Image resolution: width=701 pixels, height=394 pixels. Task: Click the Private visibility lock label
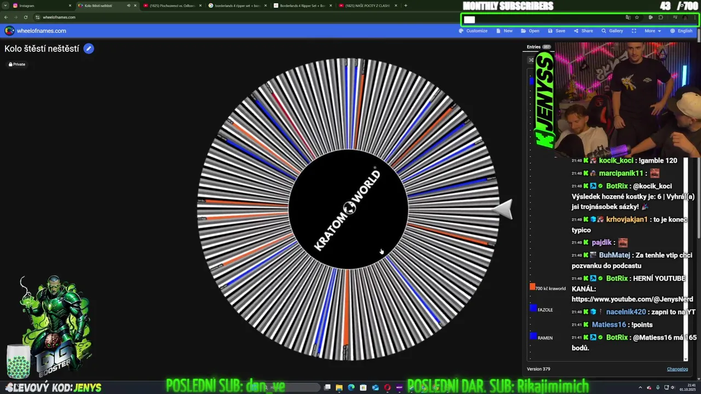pyautogui.click(x=17, y=64)
